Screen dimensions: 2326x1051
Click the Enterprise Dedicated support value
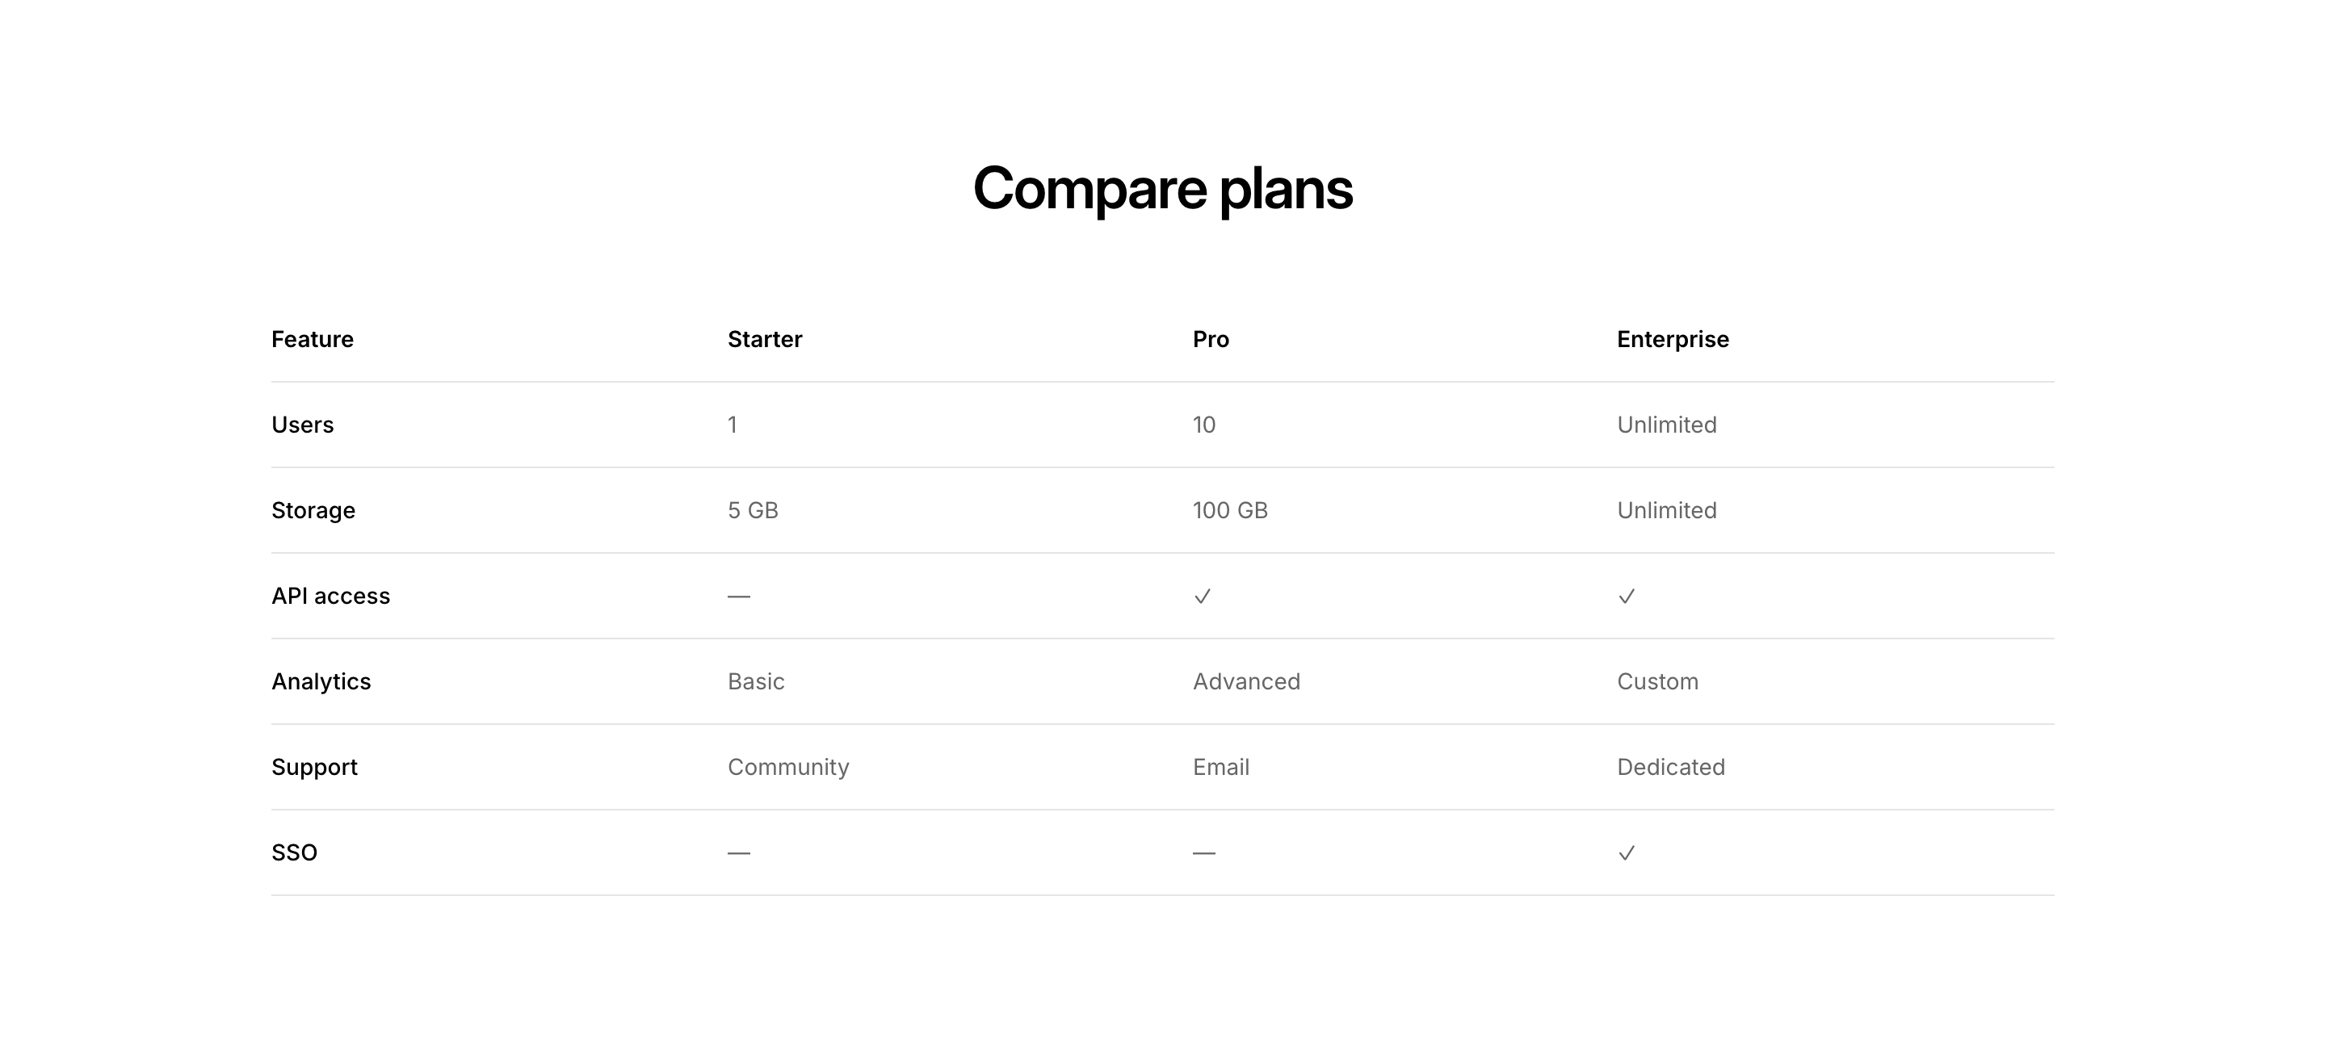pyautogui.click(x=1670, y=768)
